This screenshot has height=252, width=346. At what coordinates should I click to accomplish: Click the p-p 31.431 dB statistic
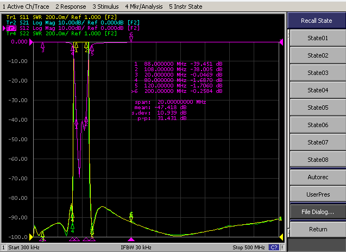pos(162,118)
